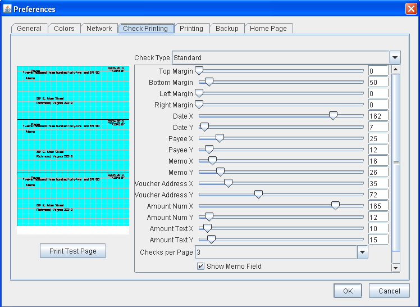Click the Checks per Page value field
The height and width of the screenshot is (307, 420).
[276, 252]
